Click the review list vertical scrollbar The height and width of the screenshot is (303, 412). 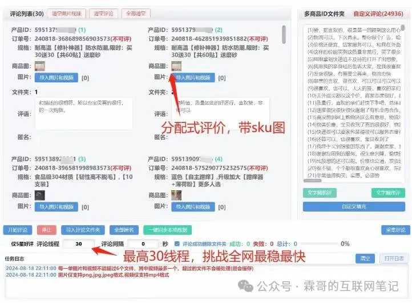coord(284,34)
